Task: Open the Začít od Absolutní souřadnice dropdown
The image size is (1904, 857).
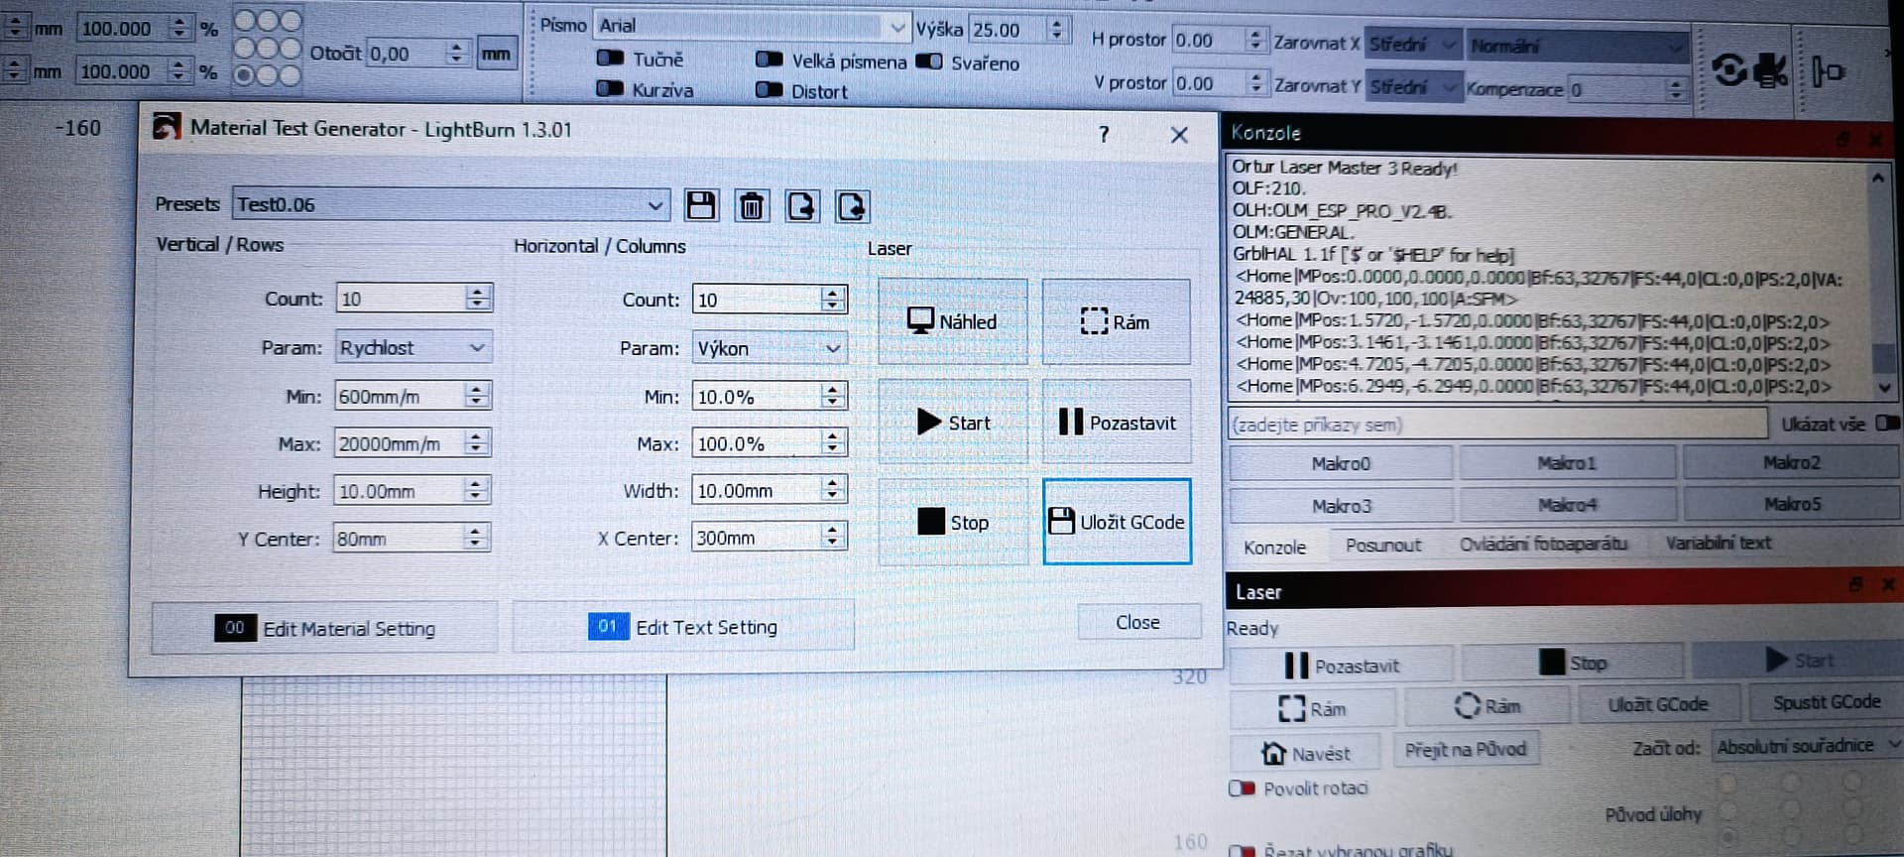Action: [x=1807, y=745]
